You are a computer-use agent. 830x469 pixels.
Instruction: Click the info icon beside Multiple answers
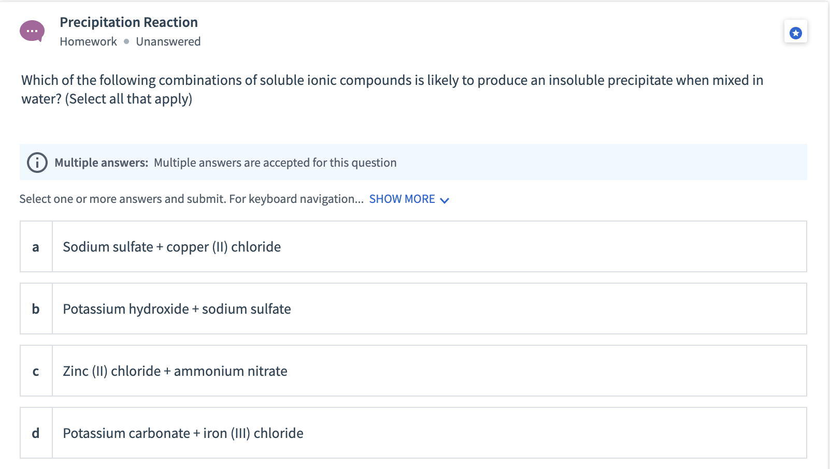tap(36, 162)
